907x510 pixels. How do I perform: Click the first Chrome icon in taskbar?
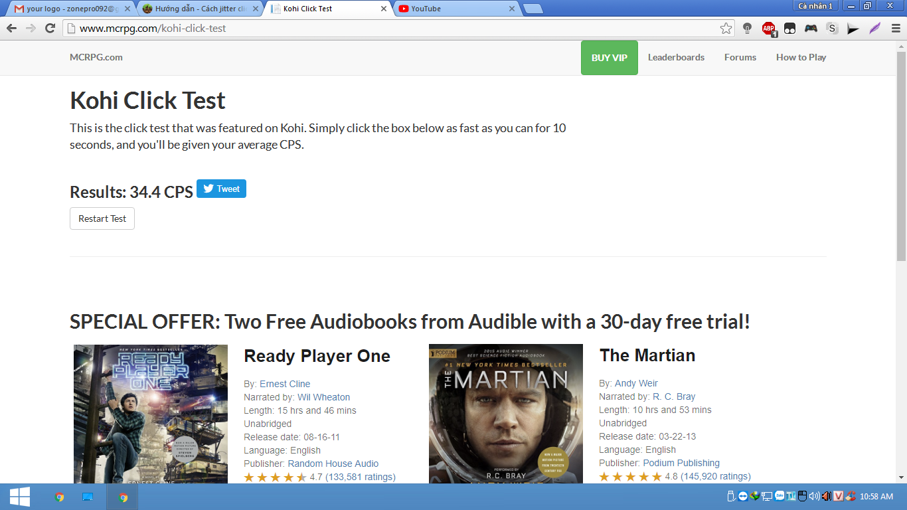[59, 497]
